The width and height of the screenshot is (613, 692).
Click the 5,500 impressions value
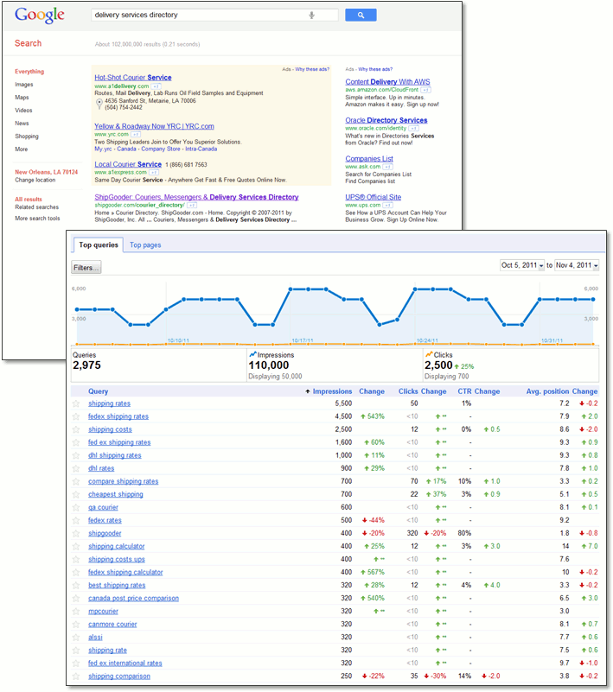click(343, 403)
